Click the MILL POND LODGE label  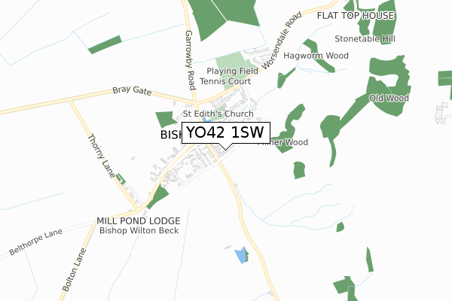pos(139,221)
